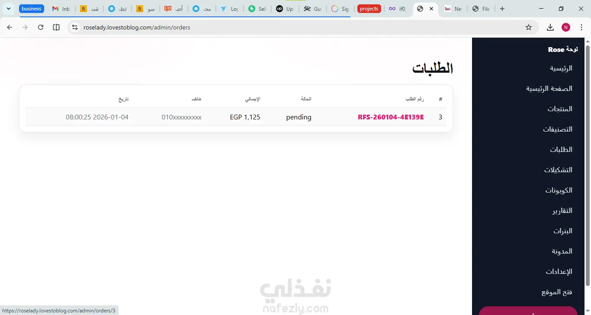Click the EGP 1,125 total cell
This screenshot has width=591, height=315.
[x=245, y=117]
